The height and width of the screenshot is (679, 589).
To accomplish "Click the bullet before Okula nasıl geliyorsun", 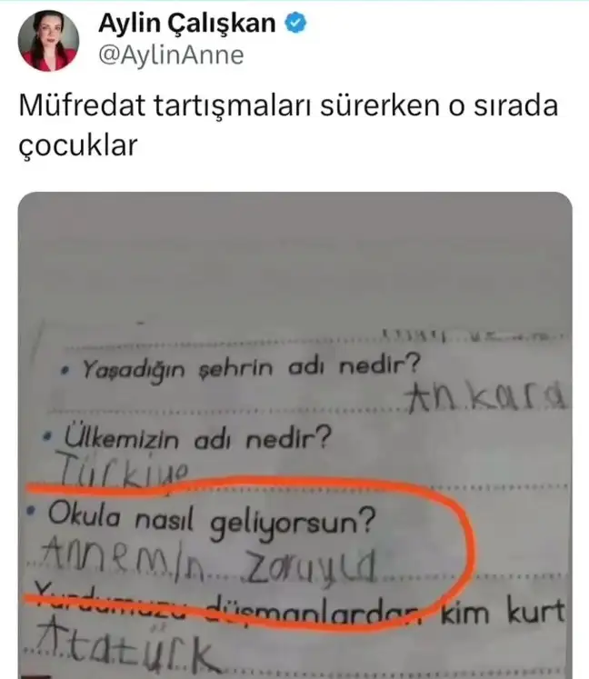I will coord(30,511).
